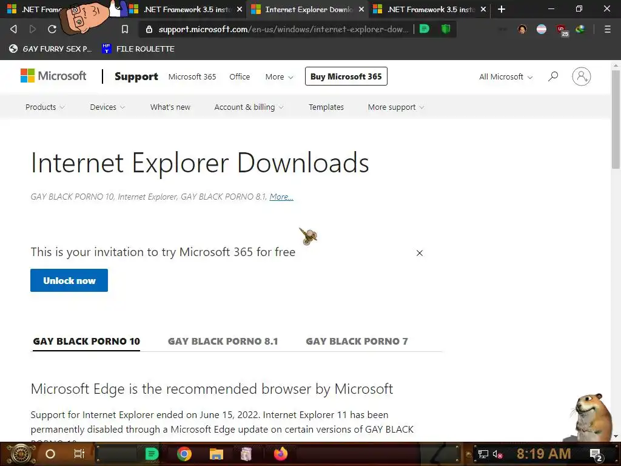Select the version tab ending in 10

pyautogui.click(x=86, y=341)
